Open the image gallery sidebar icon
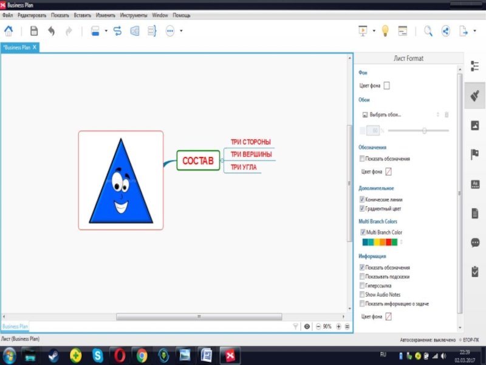Screen dimensions: 486x365 pyautogui.click(x=475, y=125)
